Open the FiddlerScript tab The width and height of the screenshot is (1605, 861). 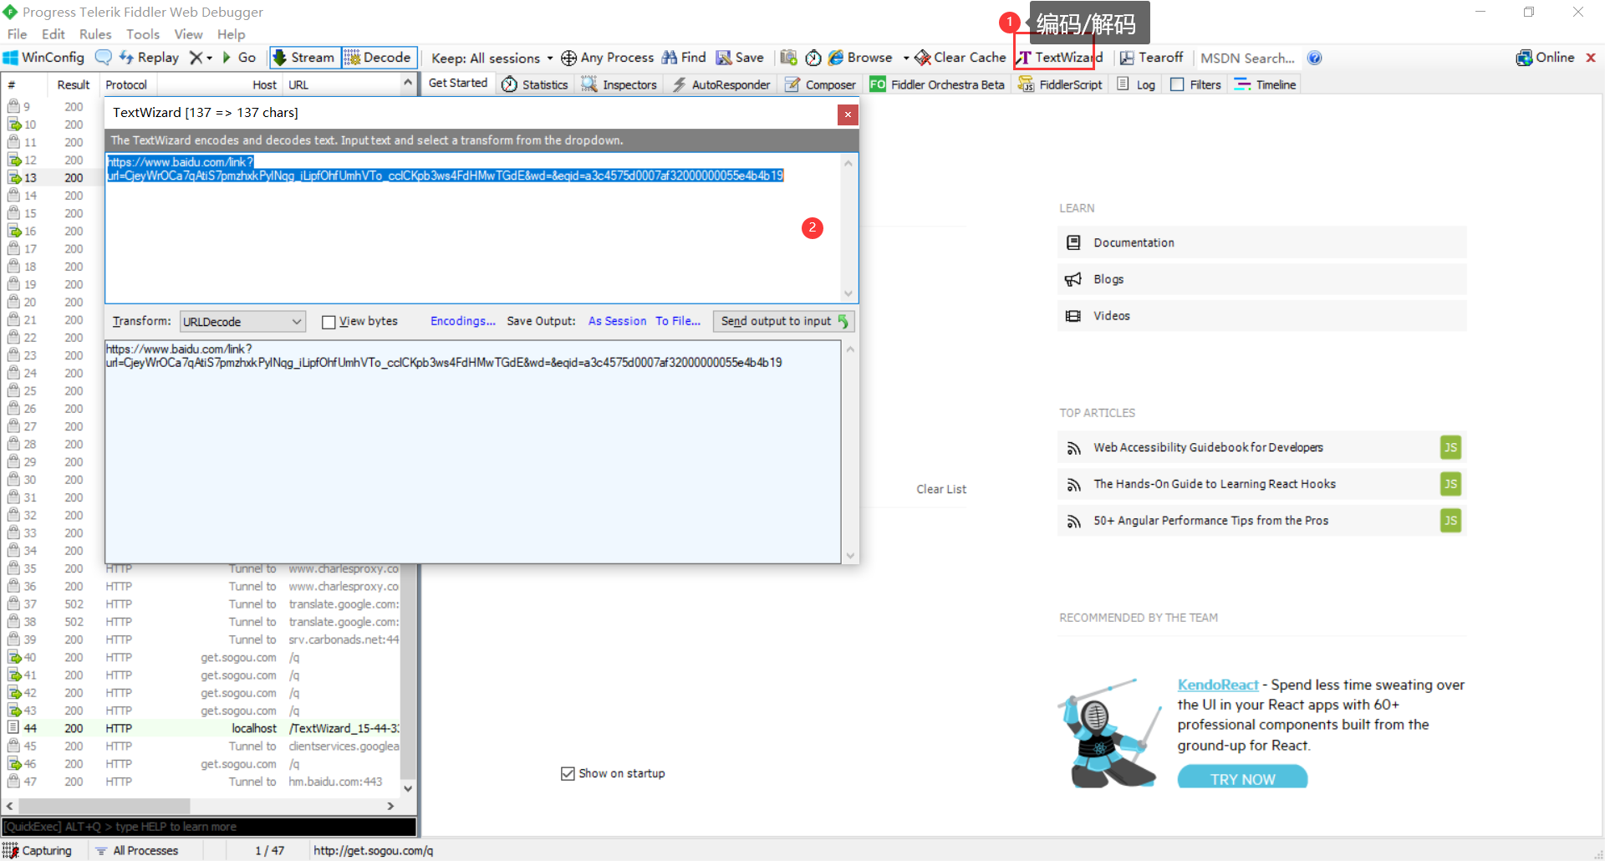click(1061, 84)
